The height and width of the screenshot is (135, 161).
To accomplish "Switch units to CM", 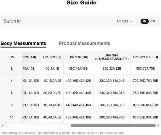I will [153, 21].
